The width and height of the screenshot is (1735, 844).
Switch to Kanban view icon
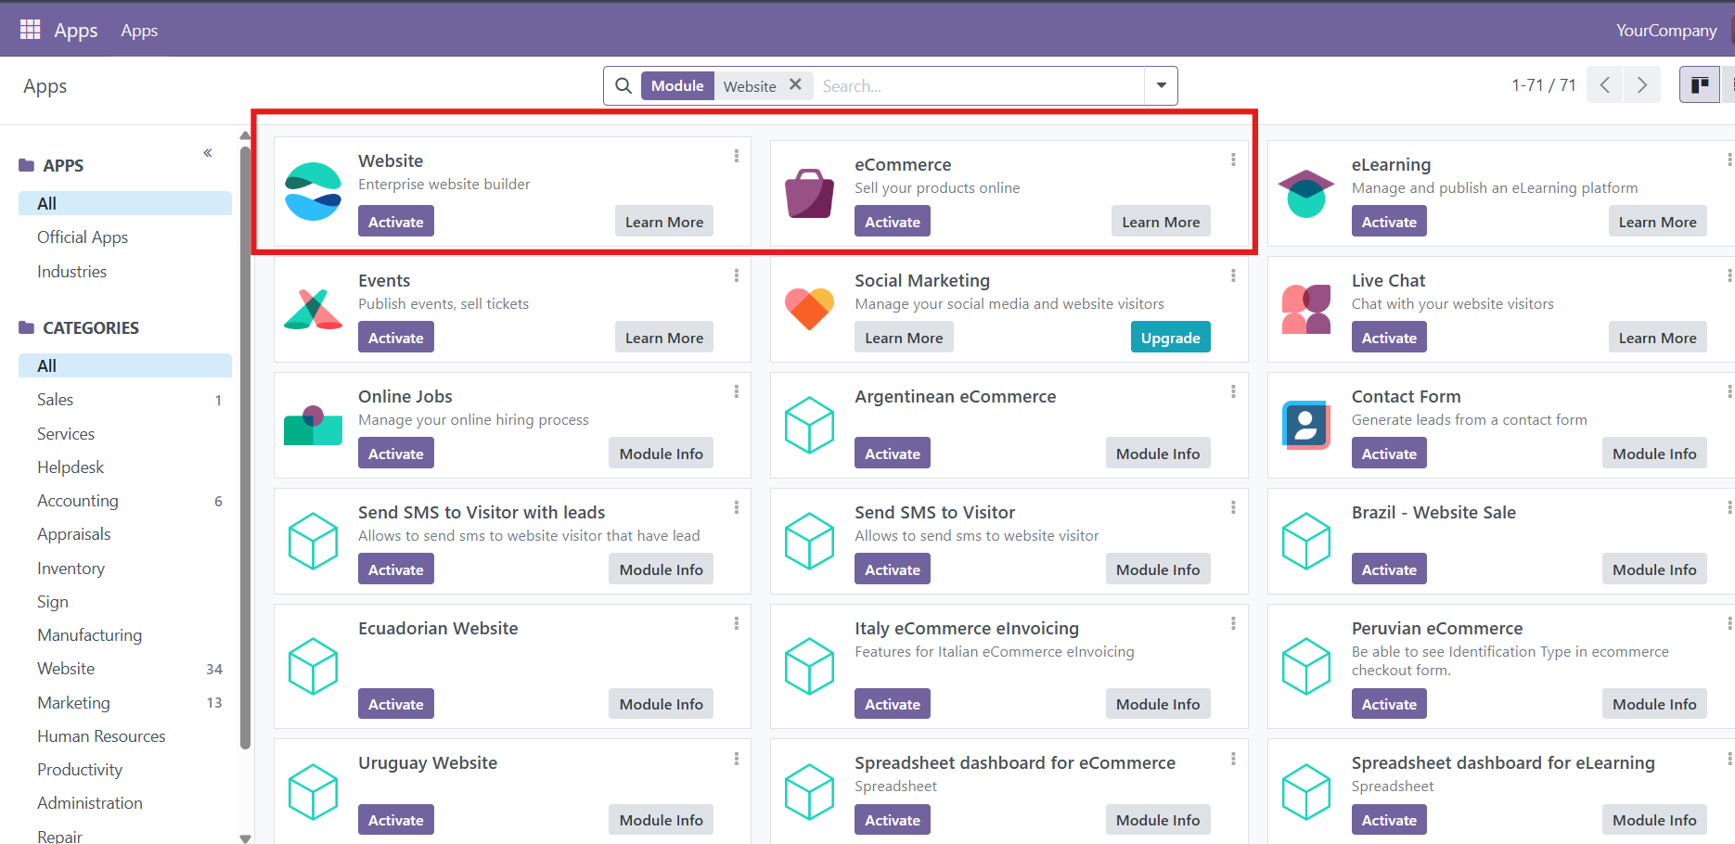1700,85
